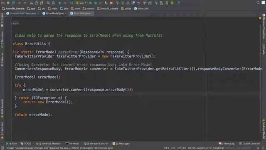
Task: Click the Synchronize toolbar icon
Action: pos(13,3)
